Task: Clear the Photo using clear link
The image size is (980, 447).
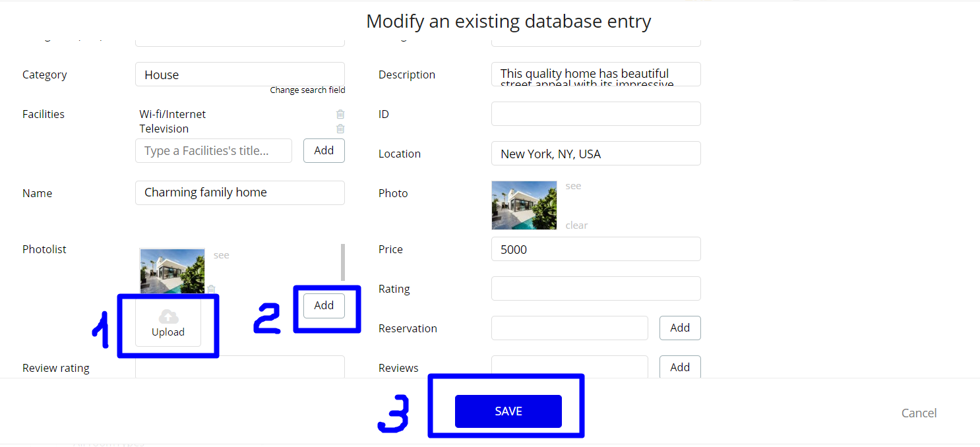Action: point(576,225)
